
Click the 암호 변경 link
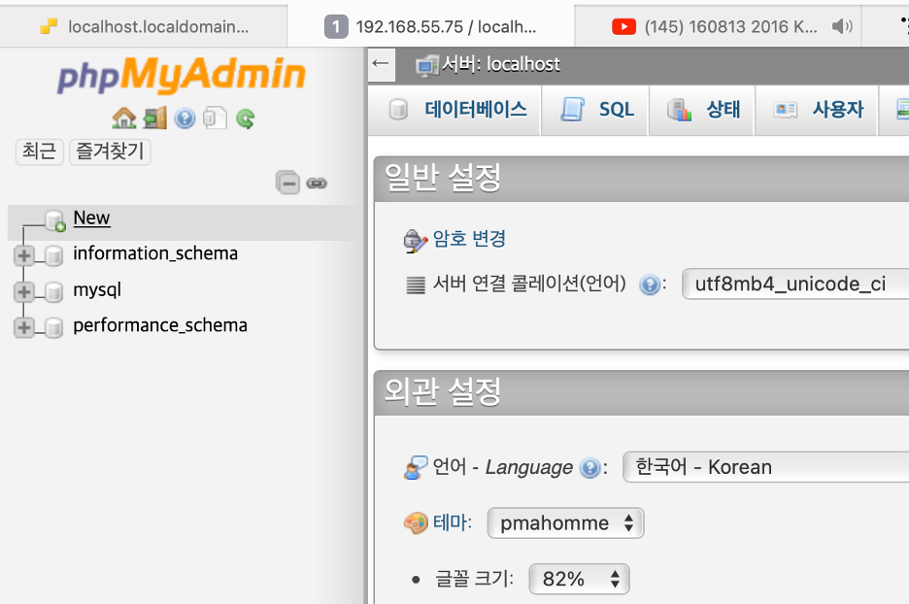pyautogui.click(x=469, y=239)
